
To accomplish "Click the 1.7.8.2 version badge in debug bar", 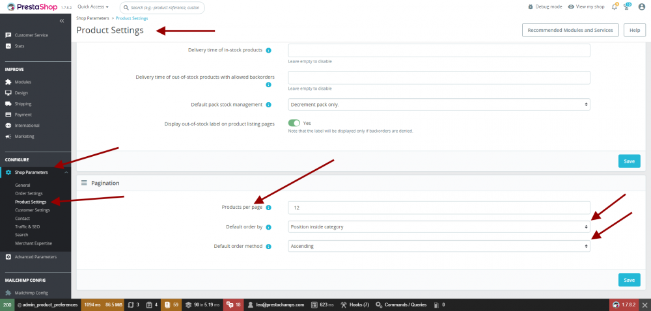I will pyautogui.click(x=624, y=304).
